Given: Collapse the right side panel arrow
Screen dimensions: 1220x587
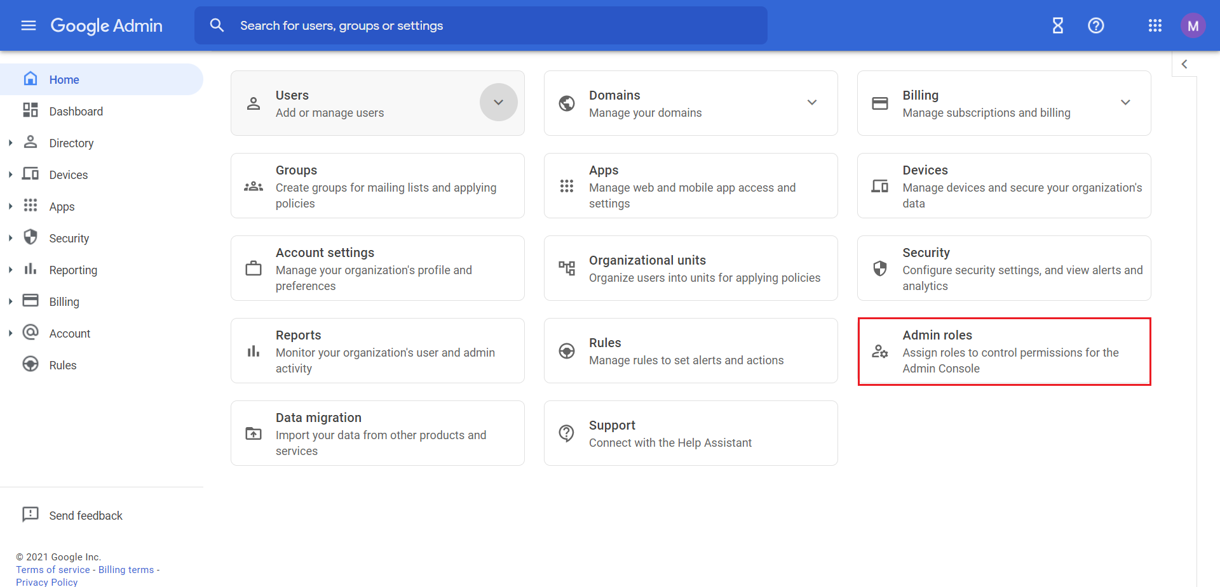Looking at the screenshot, I should [1184, 64].
